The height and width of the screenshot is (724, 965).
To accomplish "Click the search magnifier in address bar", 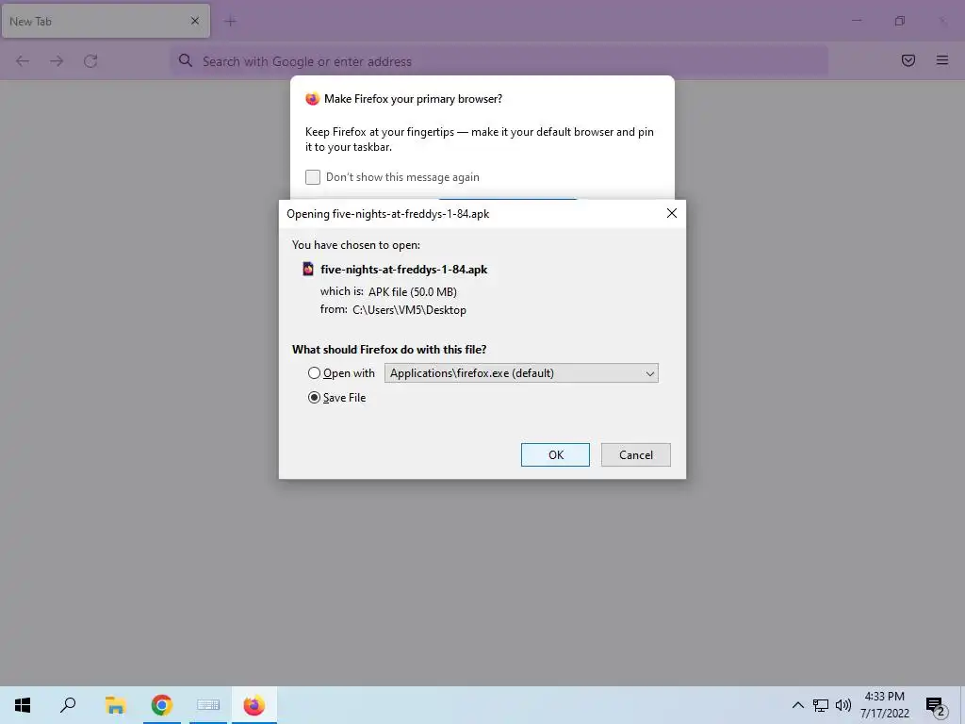I will (x=186, y=60).
